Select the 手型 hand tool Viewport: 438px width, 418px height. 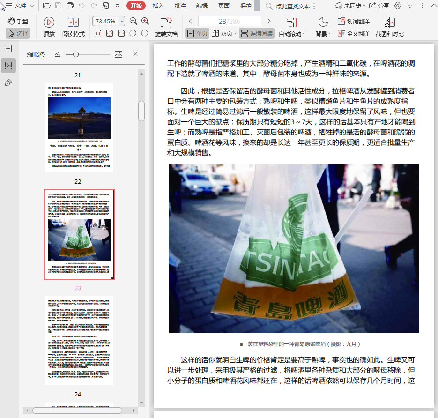(x=18, y=21)
